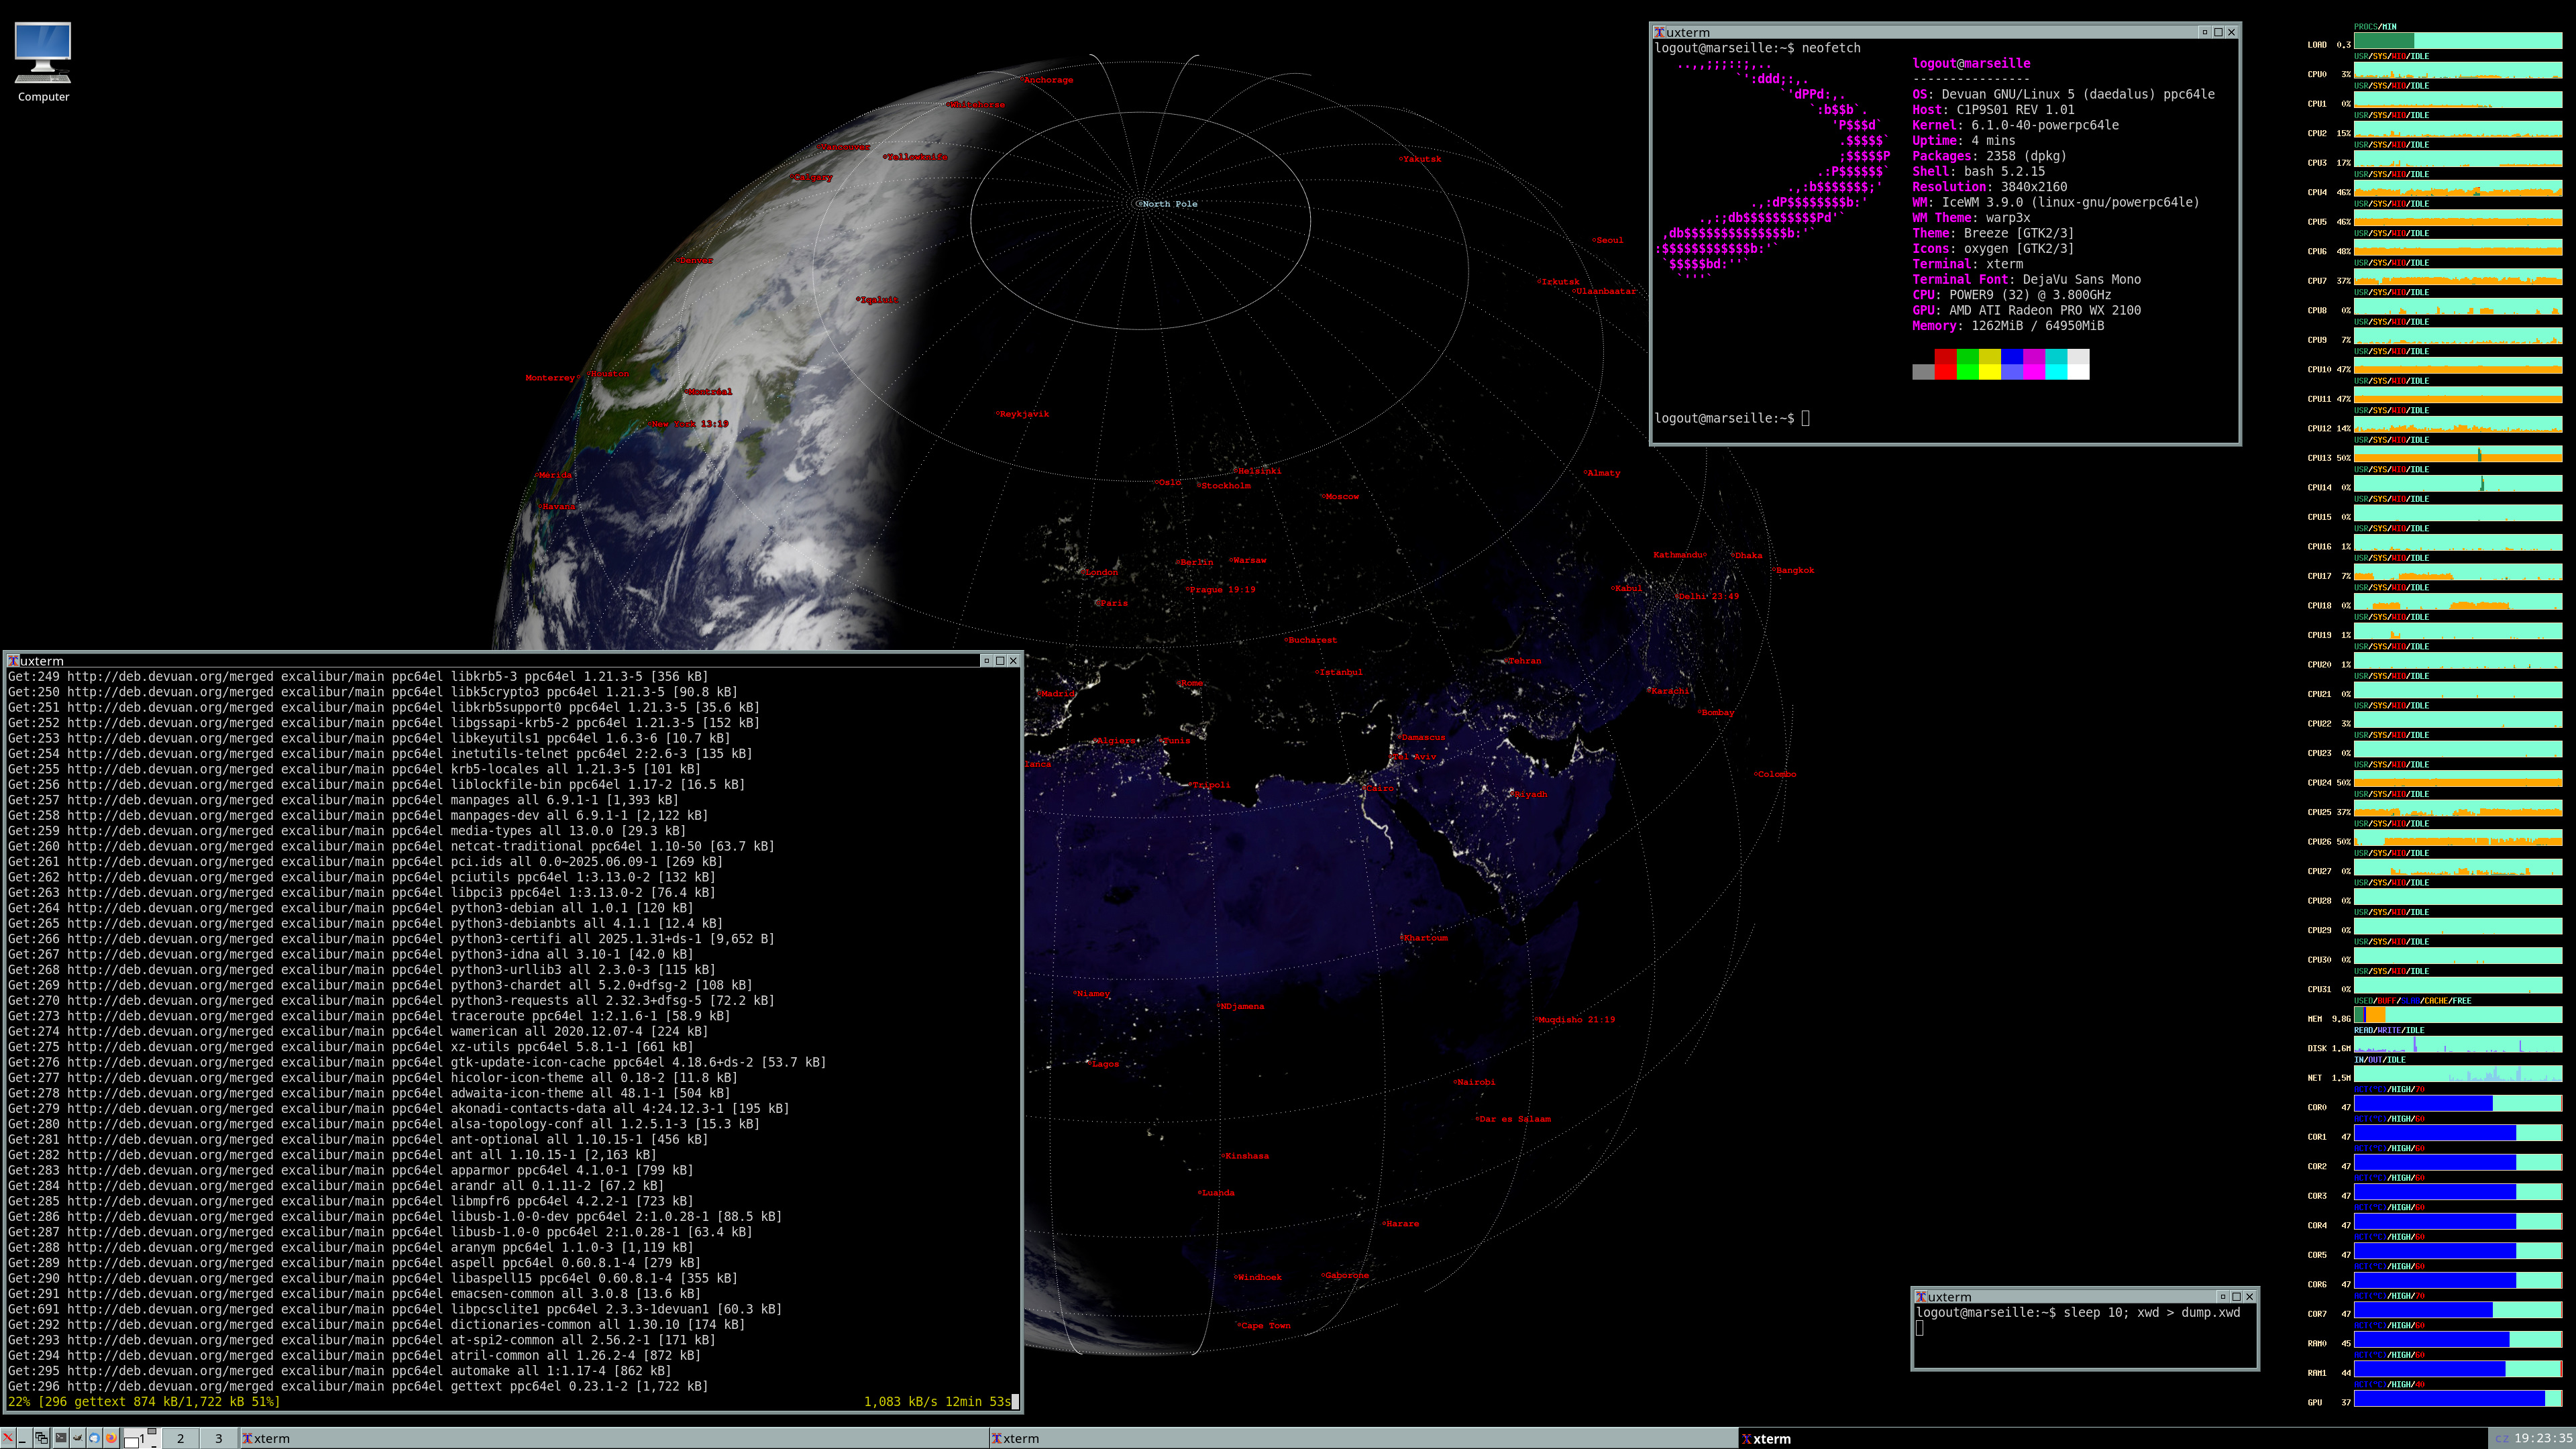The height and width of the screenshot is (1449, 2576).
Task: Open the window list taskbar icon
Action: tap(41, 1438)
